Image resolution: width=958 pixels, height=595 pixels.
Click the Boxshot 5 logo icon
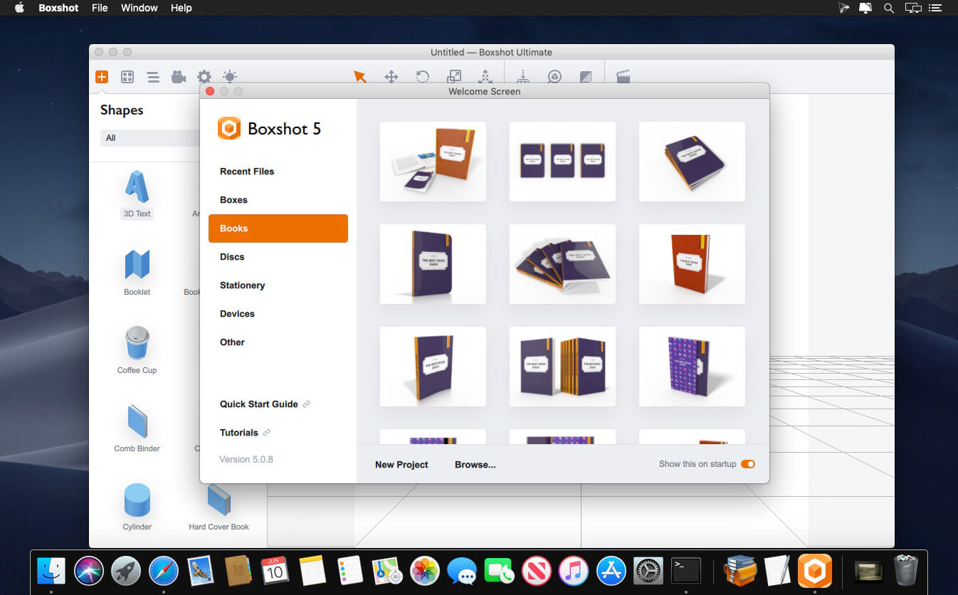pyautogui.click(x=229, y=129)
